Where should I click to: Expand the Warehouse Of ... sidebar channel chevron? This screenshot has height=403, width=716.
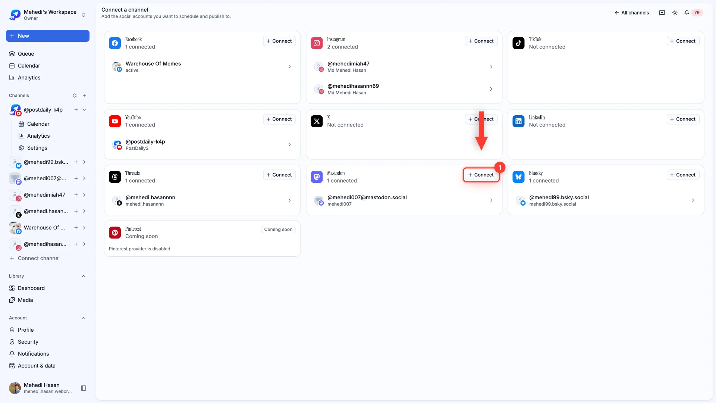coord(84,228)
